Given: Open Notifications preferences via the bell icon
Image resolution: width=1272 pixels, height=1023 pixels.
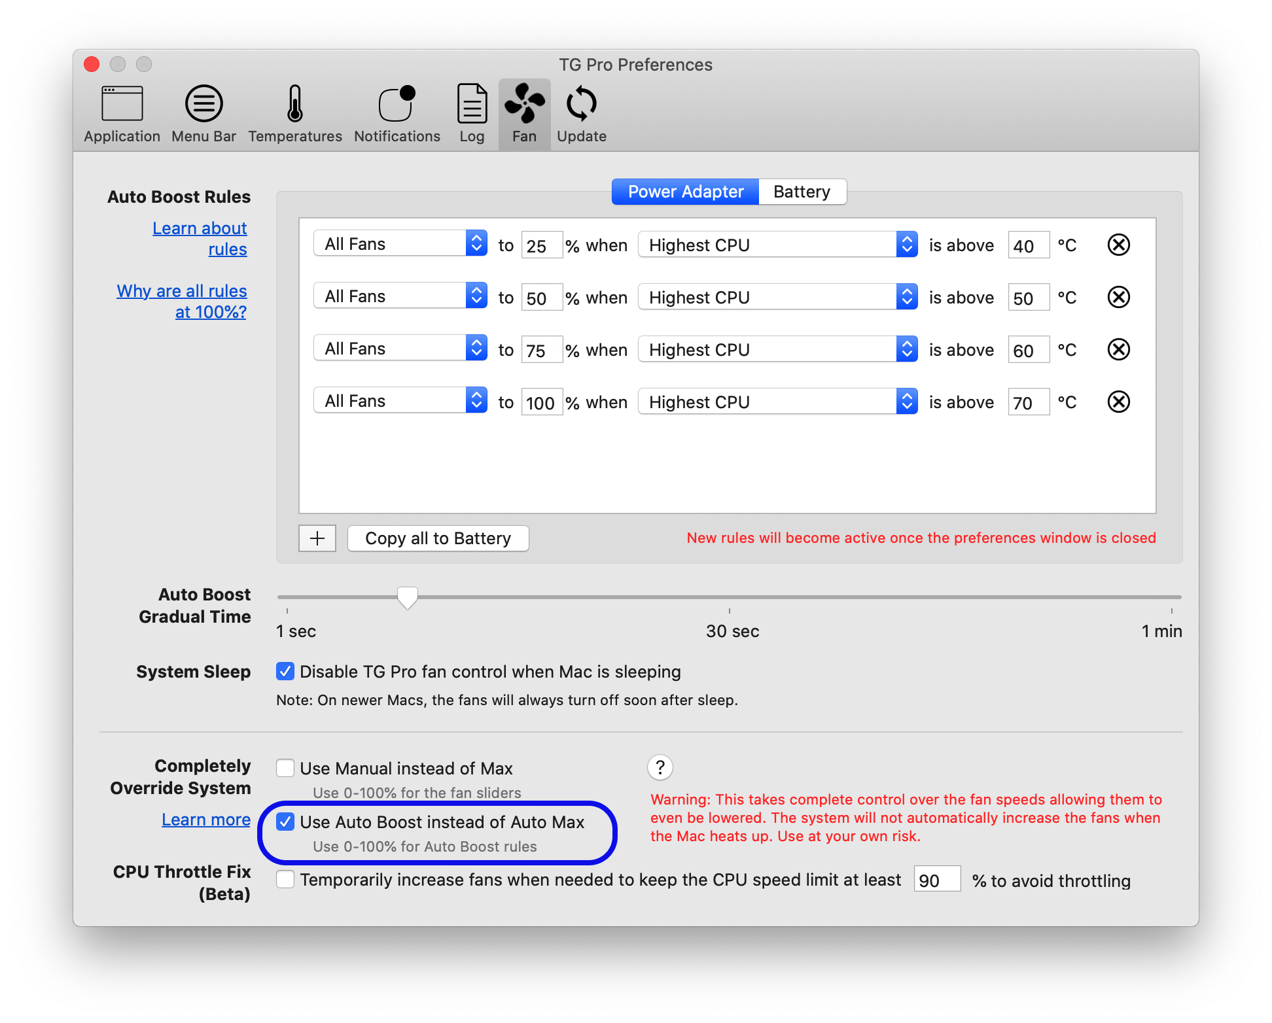Looking at the screenshot, I should (x=396, y=113).
